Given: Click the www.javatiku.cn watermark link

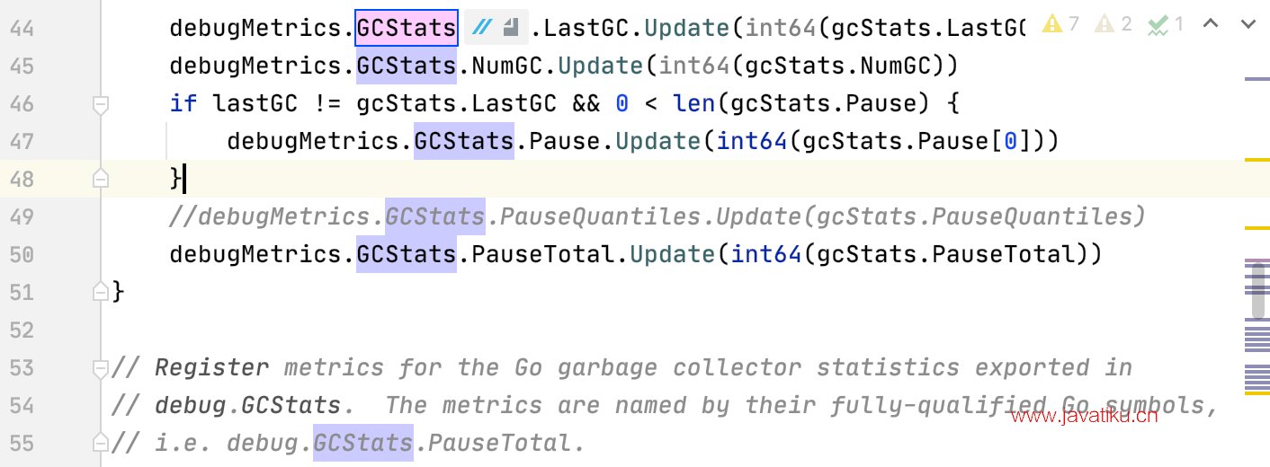Looking at the screenshot, I should click(x=1084, y=415).
